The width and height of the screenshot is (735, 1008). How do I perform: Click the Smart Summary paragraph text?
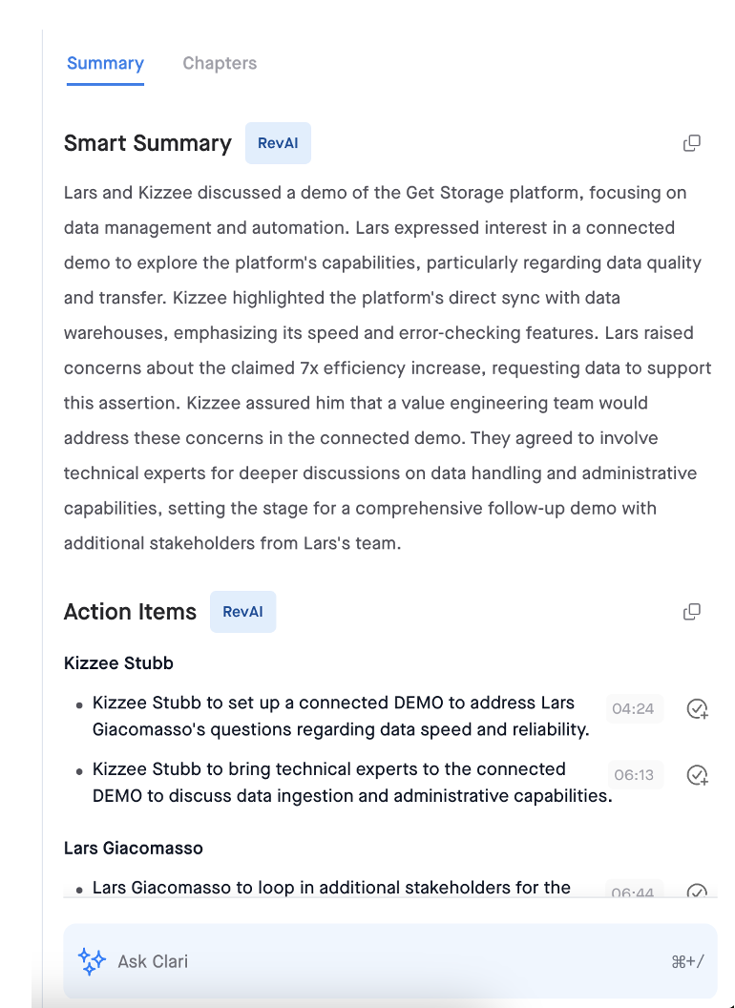(x=388, y=367)
